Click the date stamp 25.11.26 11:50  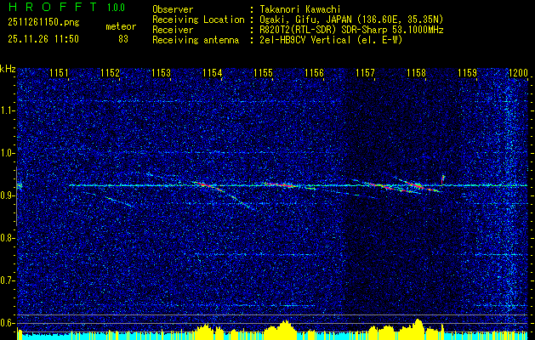(43, 39)
